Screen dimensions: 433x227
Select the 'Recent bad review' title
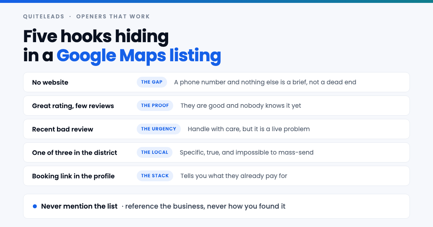coord(63,129)
